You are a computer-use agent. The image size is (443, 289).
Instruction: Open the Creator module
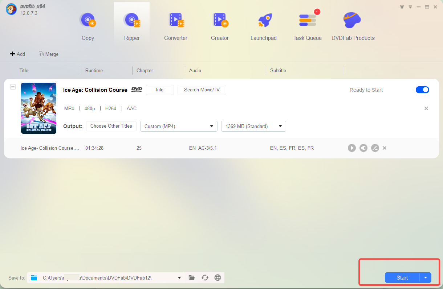tap(220, 26)
